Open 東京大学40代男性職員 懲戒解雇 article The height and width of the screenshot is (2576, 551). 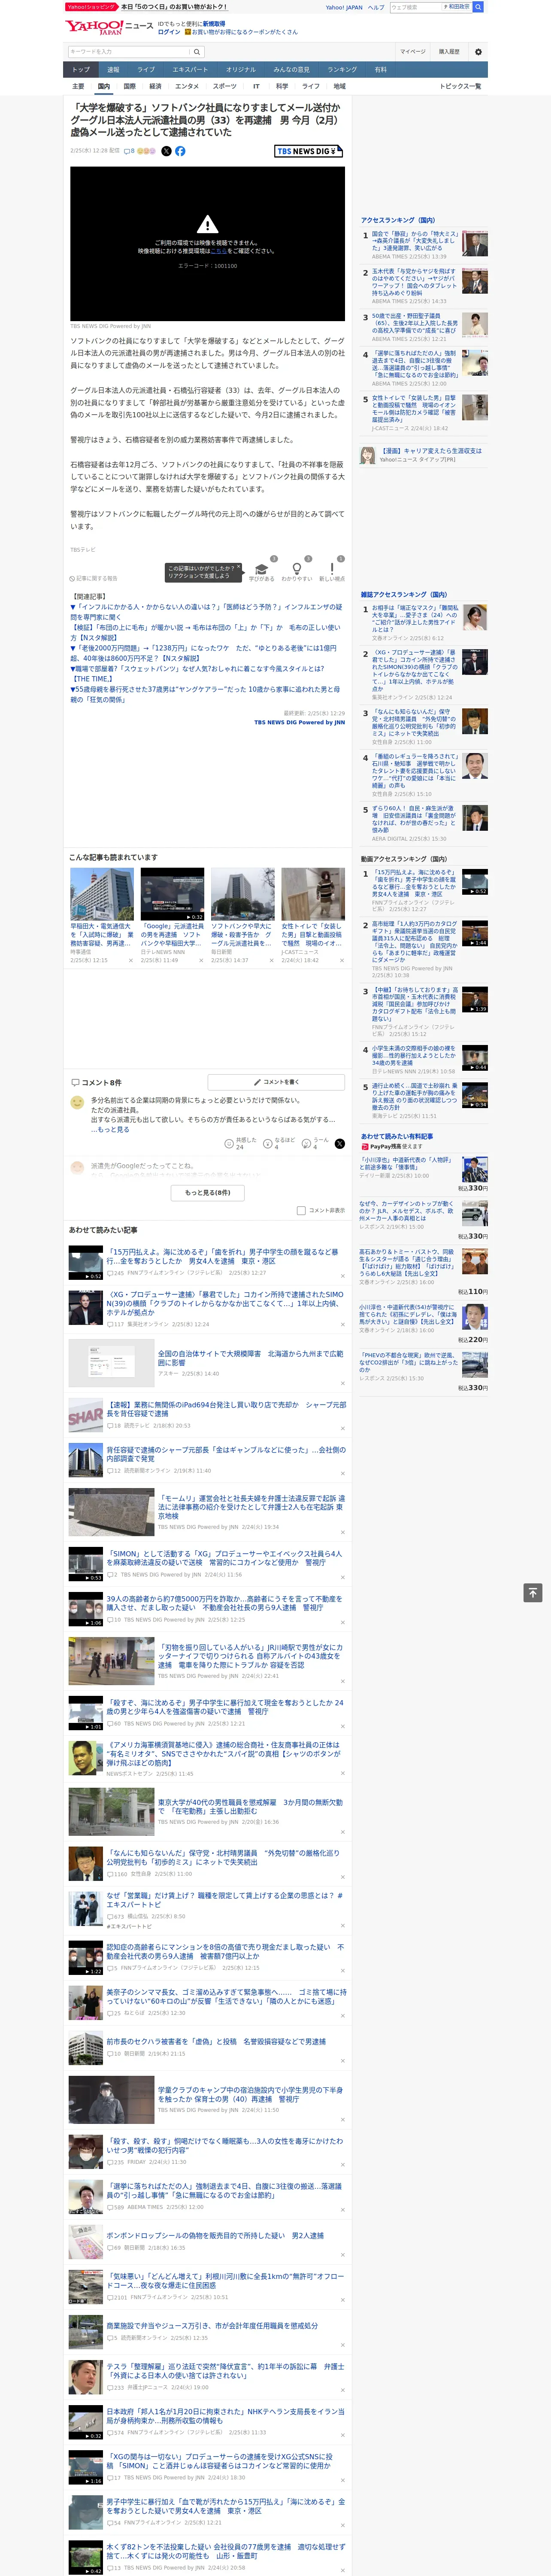point(250,1807)
